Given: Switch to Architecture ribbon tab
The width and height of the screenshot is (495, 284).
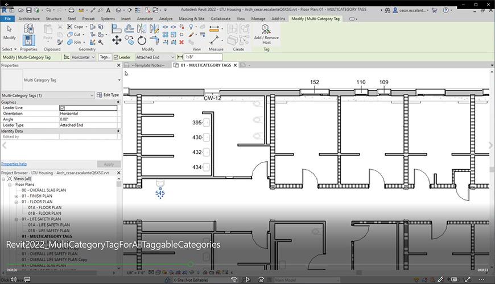Looking at the screenshot, I should coord(29,19).
